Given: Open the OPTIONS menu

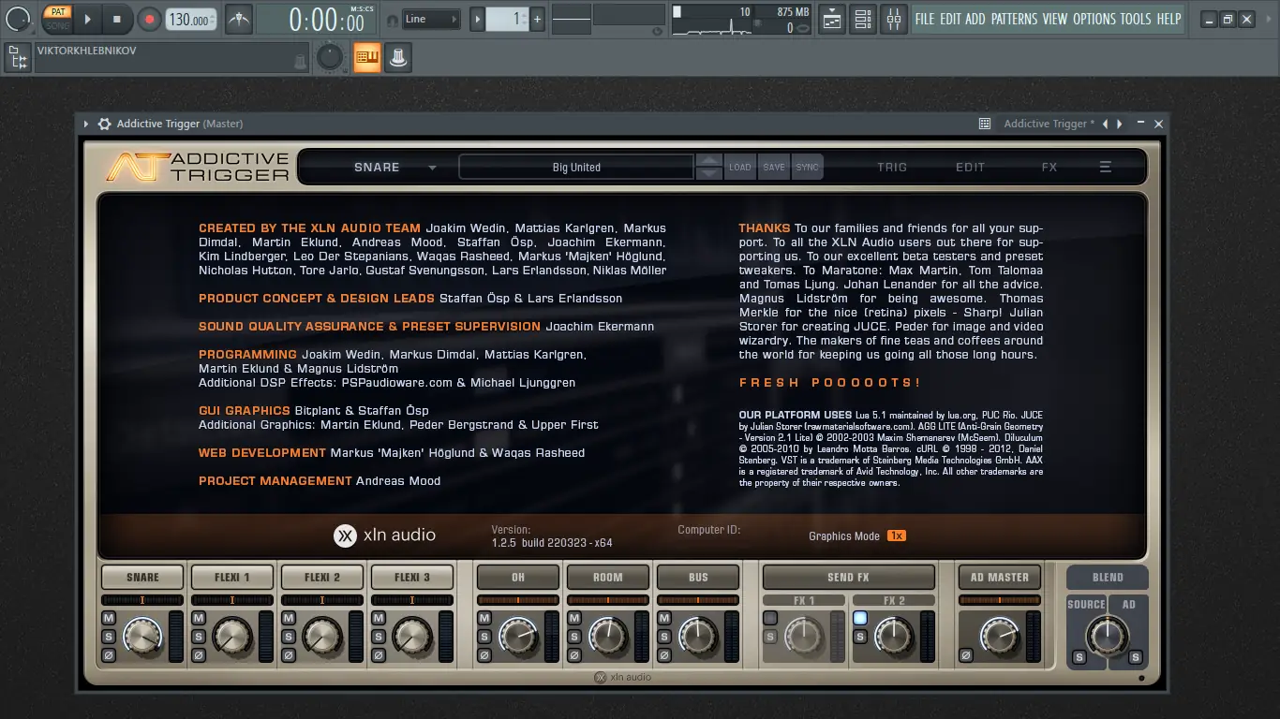Looking at the screenshot, I should [x=1094, y=19].
